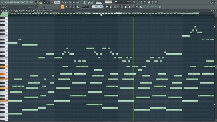Toggle the auto scrolling arrow
This screenshot has width=217, height=122.
click(66, 7)
